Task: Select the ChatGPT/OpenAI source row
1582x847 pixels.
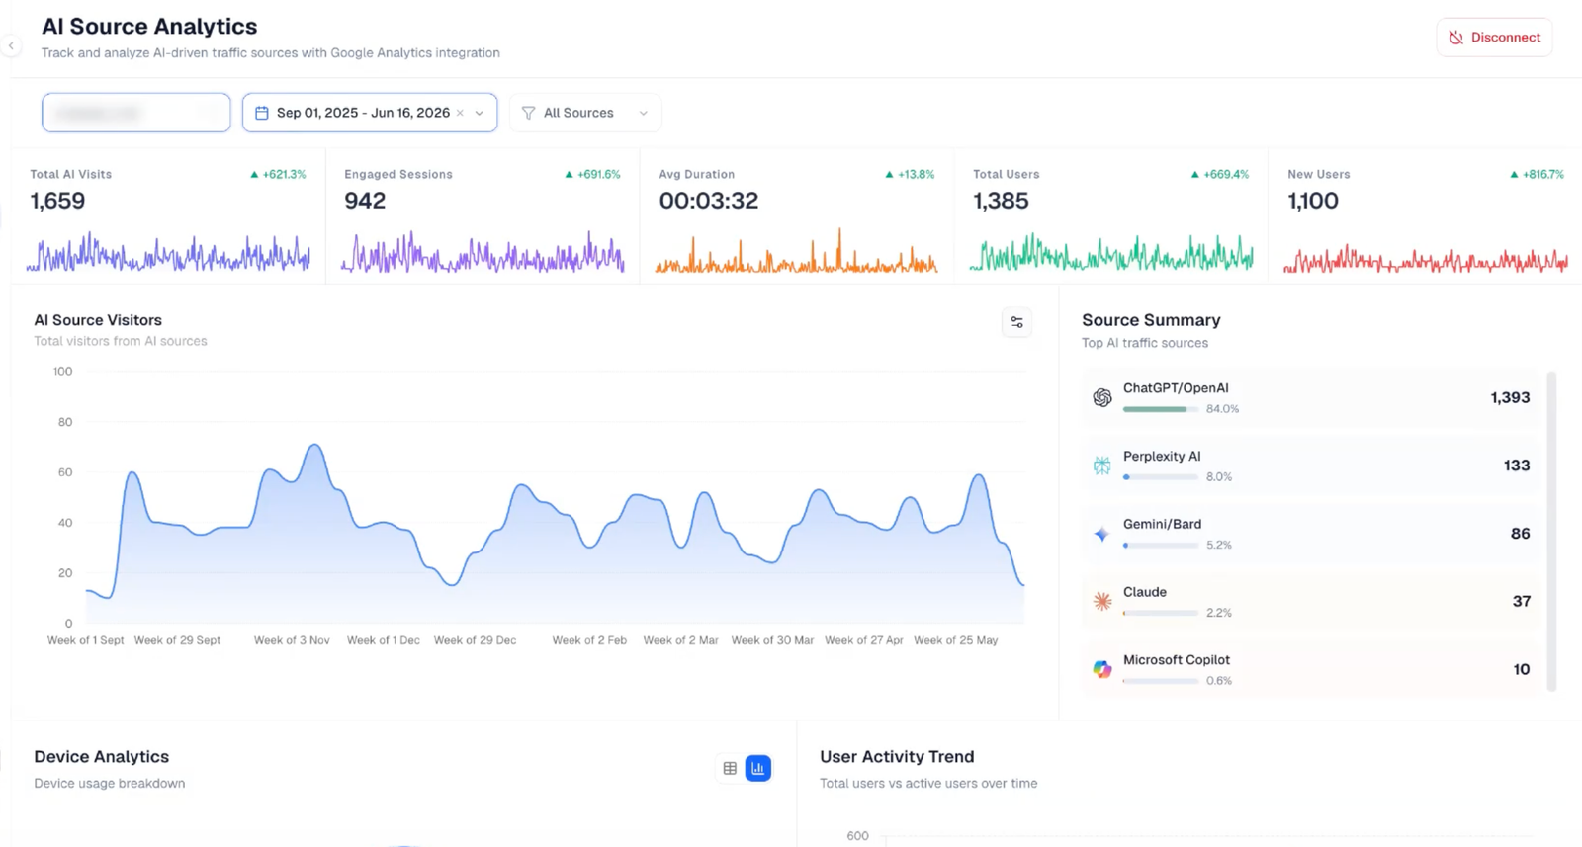Action: tap(1311, 398)
